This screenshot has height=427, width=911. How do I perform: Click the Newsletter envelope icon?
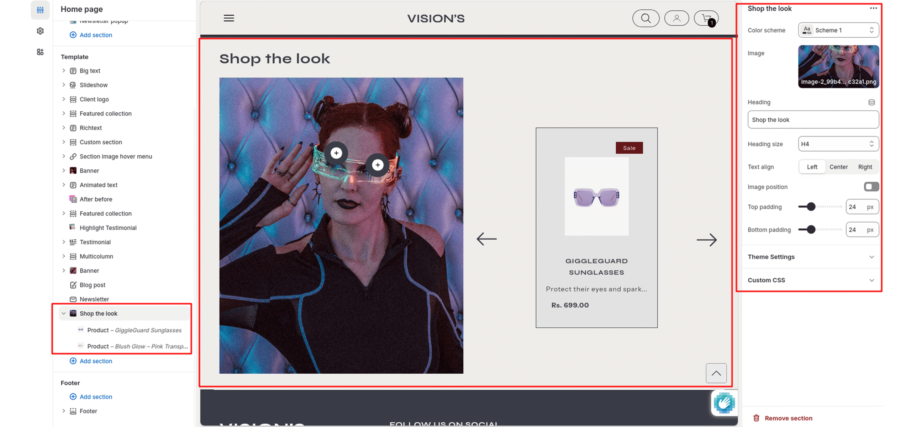73,299
